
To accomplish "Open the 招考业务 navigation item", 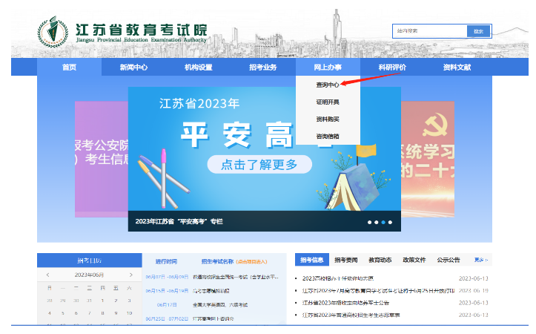I will pyautogui.click(x=263, y=67).
